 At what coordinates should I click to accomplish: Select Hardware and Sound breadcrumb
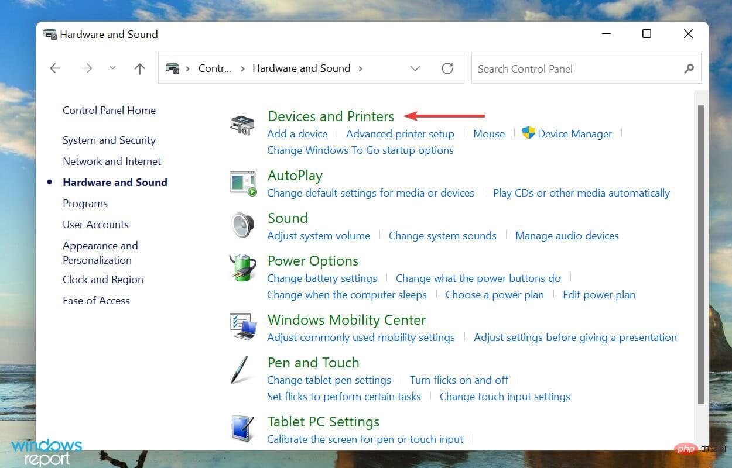click(x=302, y=68)
